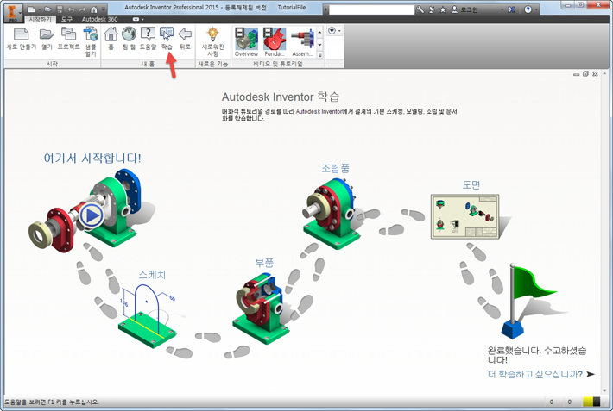Switch to the 시작하기 ribbon tab
The width and height of the screenshot is (613, 411).
[41, 19]
